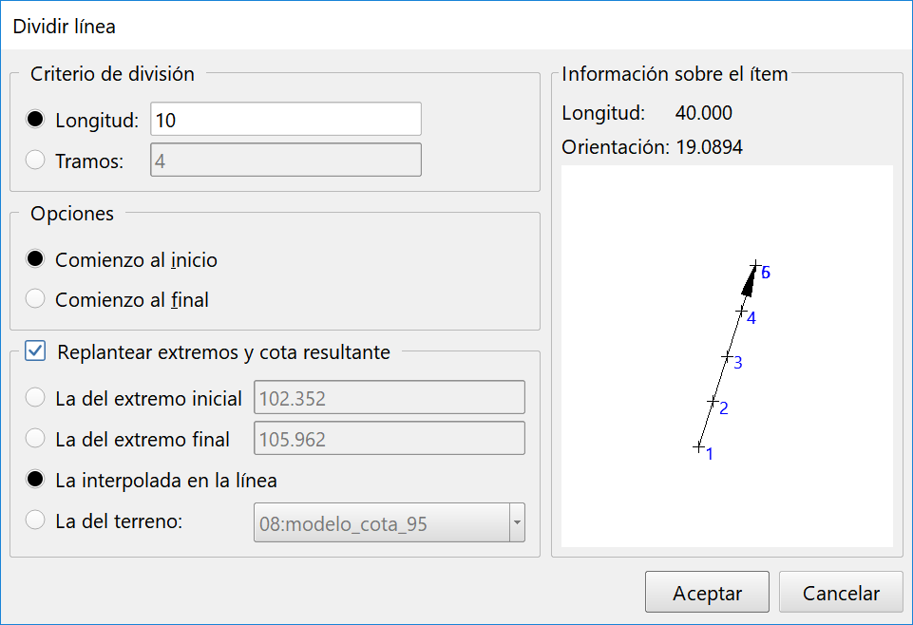
Task: Select the Longitud division criterion
Action: (34, 119)
